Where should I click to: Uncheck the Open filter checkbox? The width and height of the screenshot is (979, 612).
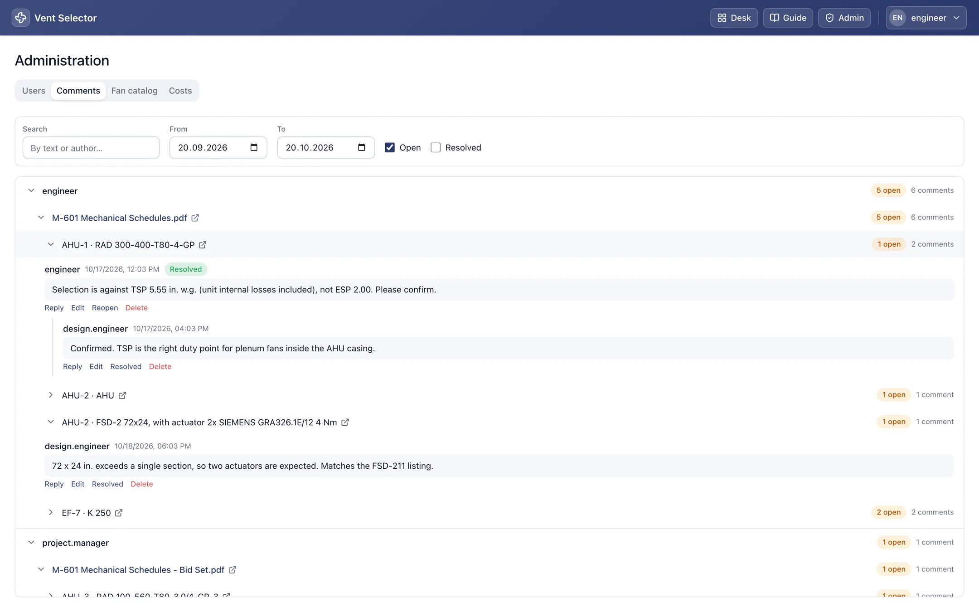point(390,147)
